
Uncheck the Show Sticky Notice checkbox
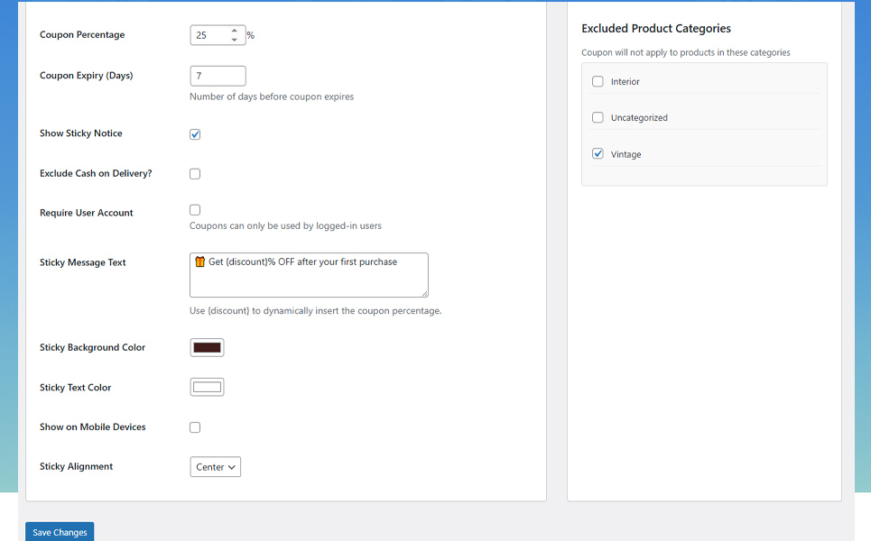pos(195,134)
